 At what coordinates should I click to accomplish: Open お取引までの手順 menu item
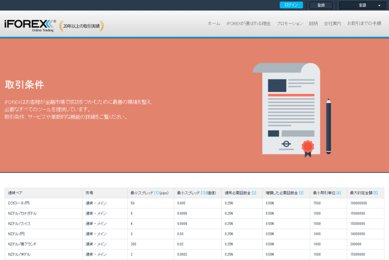click(x=364, y=24)
